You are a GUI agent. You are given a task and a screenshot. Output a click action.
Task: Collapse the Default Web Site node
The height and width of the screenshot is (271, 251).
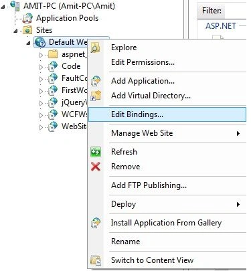coord(28,43)
